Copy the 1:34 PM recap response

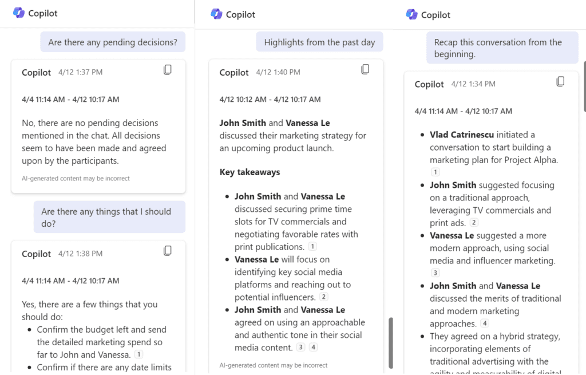pyautogui.click(x=560, y=81)
